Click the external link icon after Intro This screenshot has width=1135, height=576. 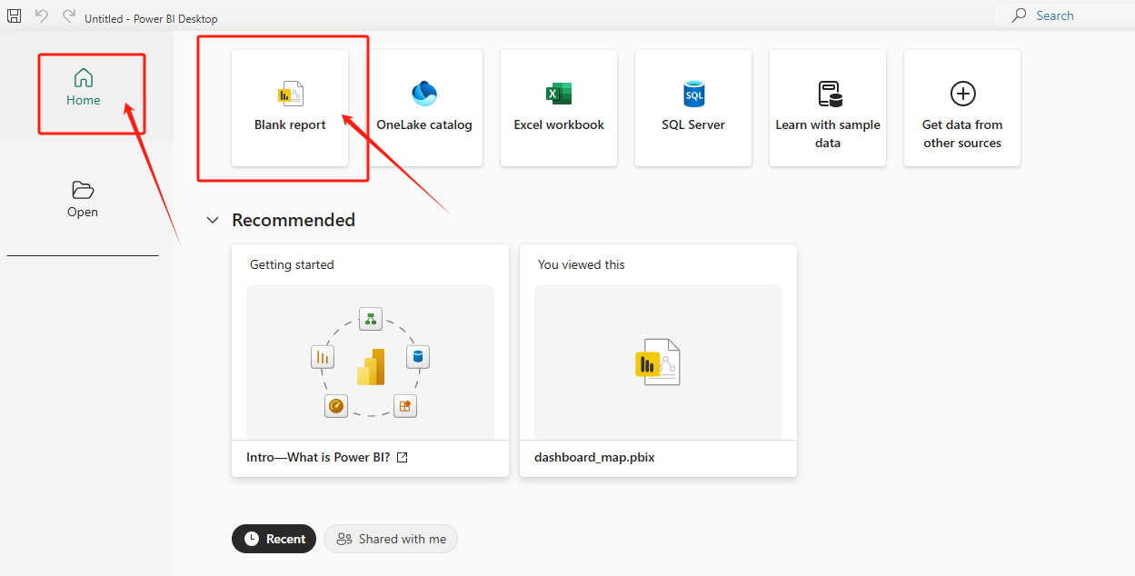[x=402, y=457]
